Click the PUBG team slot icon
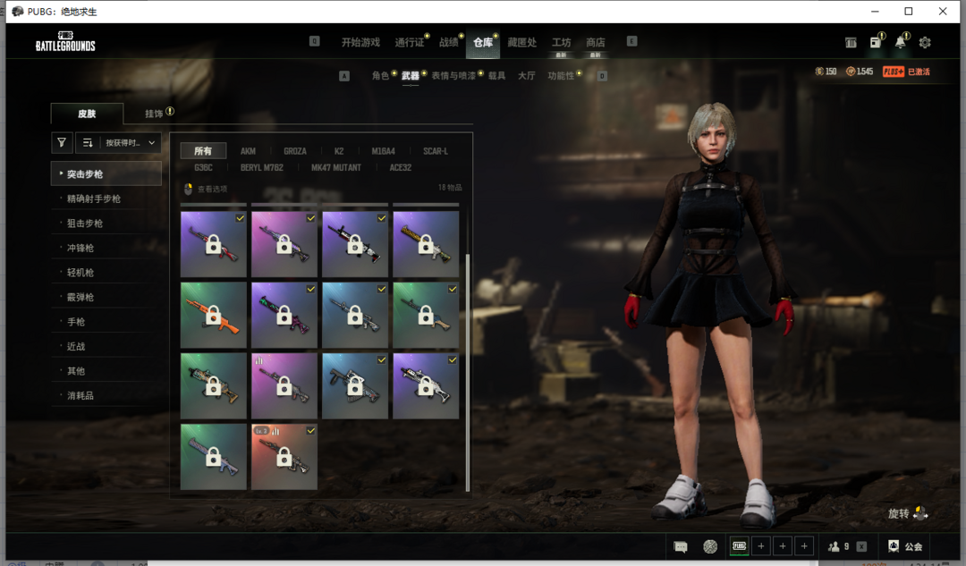966x566 pixels. 739,546
